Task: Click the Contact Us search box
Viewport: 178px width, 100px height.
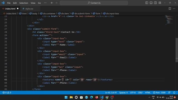Action: (x=94, y=3)
